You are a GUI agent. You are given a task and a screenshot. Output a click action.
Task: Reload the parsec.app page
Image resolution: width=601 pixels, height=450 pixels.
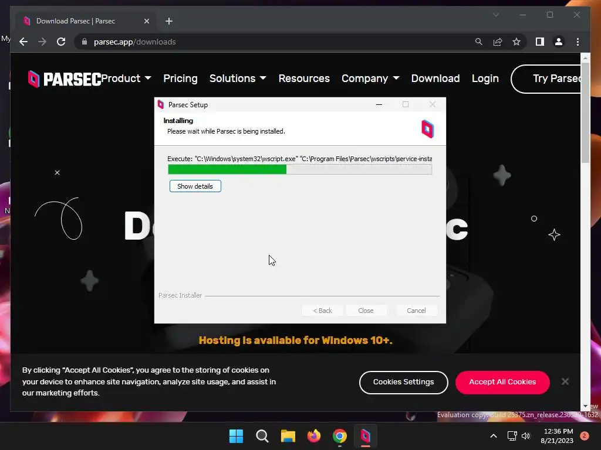click(x=61, y=42)
